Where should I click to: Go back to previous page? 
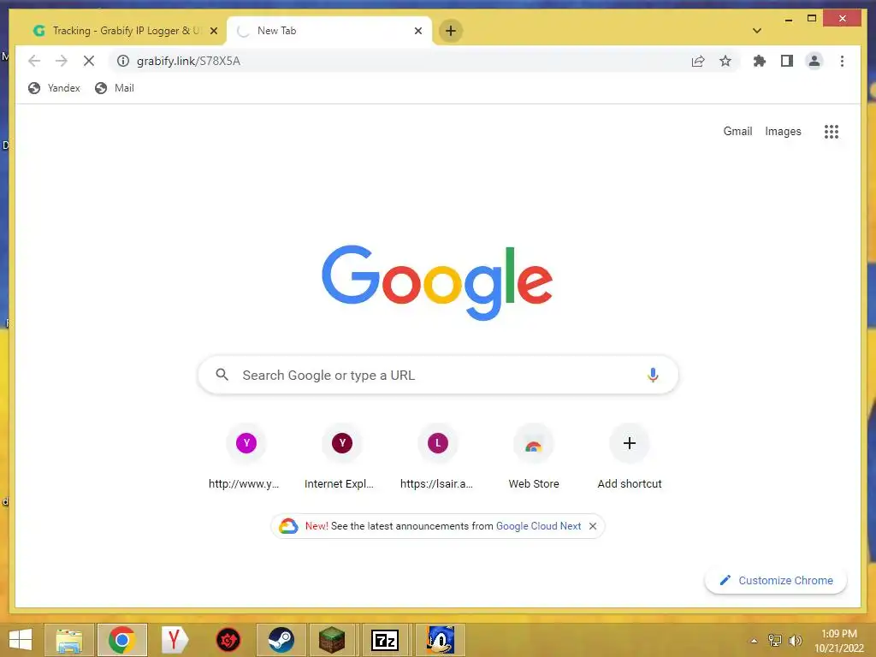34,61
